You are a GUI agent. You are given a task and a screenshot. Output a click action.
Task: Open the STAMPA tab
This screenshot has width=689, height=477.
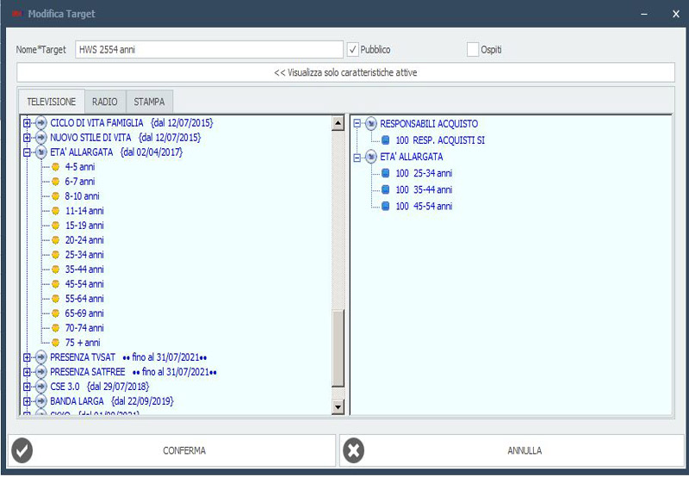pos(149,102)
